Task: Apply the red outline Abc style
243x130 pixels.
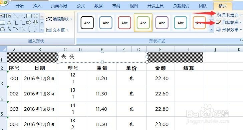Action: click(x=125, y=23)
